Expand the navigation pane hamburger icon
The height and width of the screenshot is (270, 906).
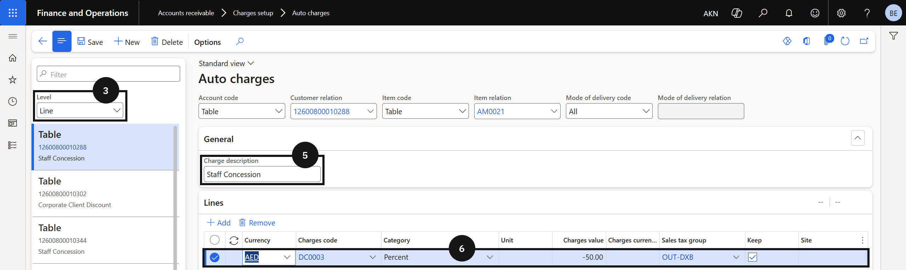[13, 36]
